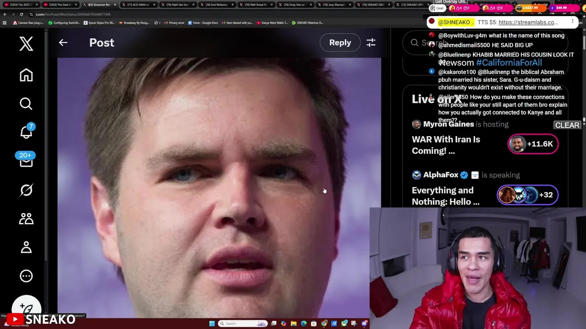The width and height of the screenshot is (586, 329).
Task: Switch to '(1833) The Dark' YouTube tab
Action: coord(60,5)
